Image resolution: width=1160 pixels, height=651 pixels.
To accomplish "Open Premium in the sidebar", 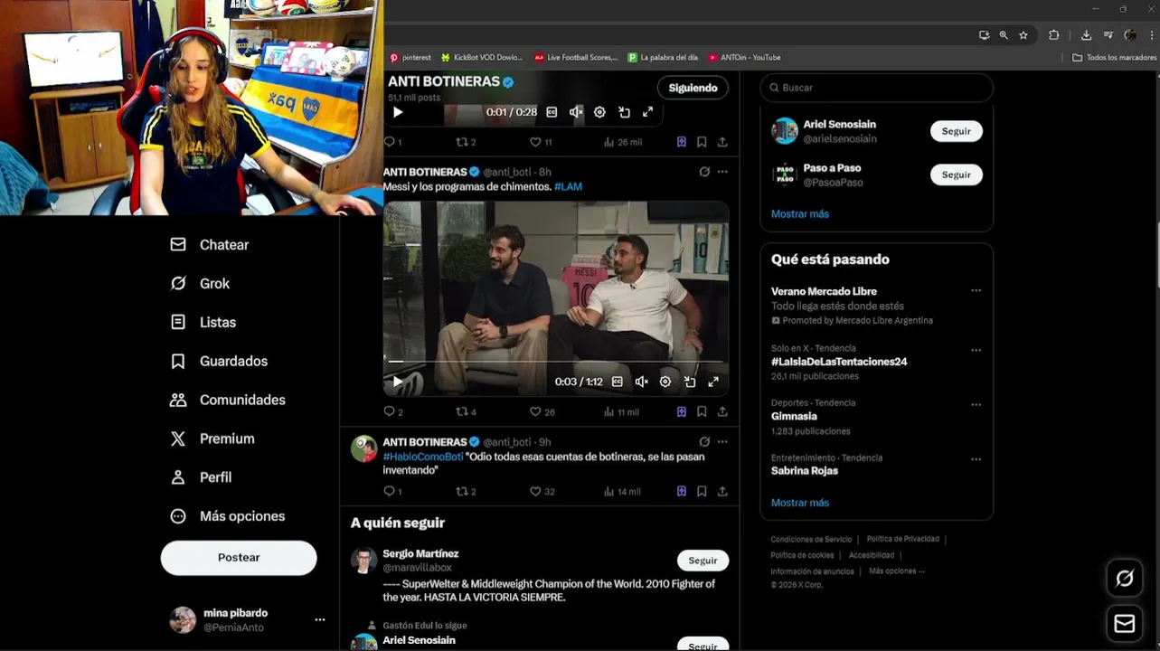I will point(212,439).
